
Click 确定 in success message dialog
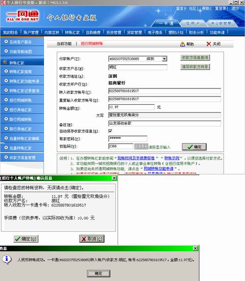tap(99, 273)
